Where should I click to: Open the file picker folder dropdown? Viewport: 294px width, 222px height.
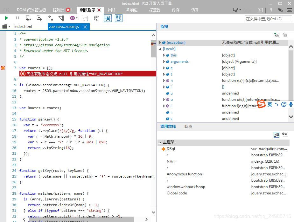[6, 27]
